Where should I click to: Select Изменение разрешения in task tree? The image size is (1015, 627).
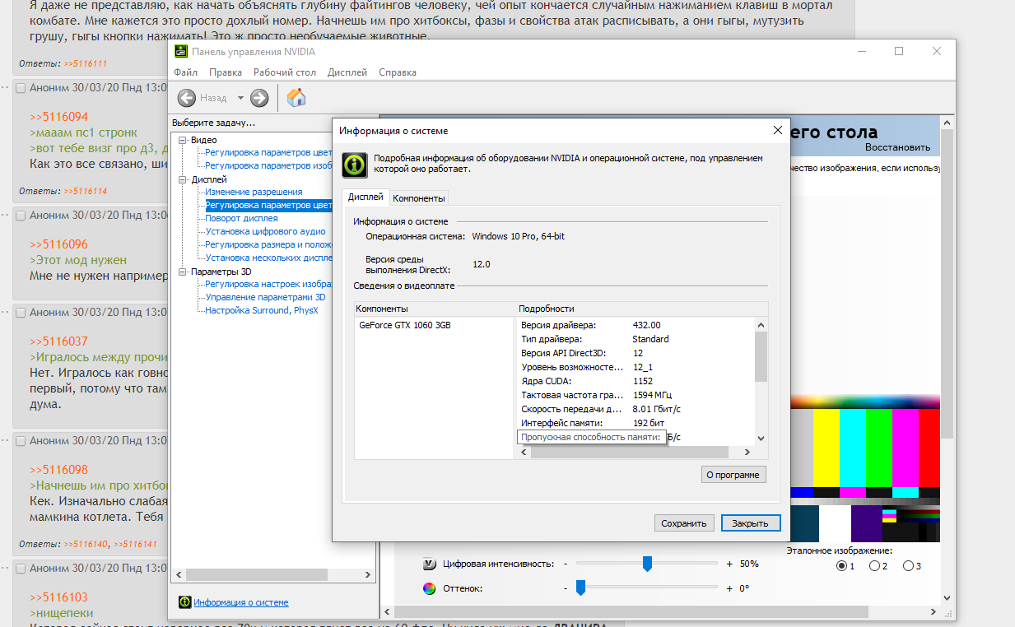(x=254, y=193)
